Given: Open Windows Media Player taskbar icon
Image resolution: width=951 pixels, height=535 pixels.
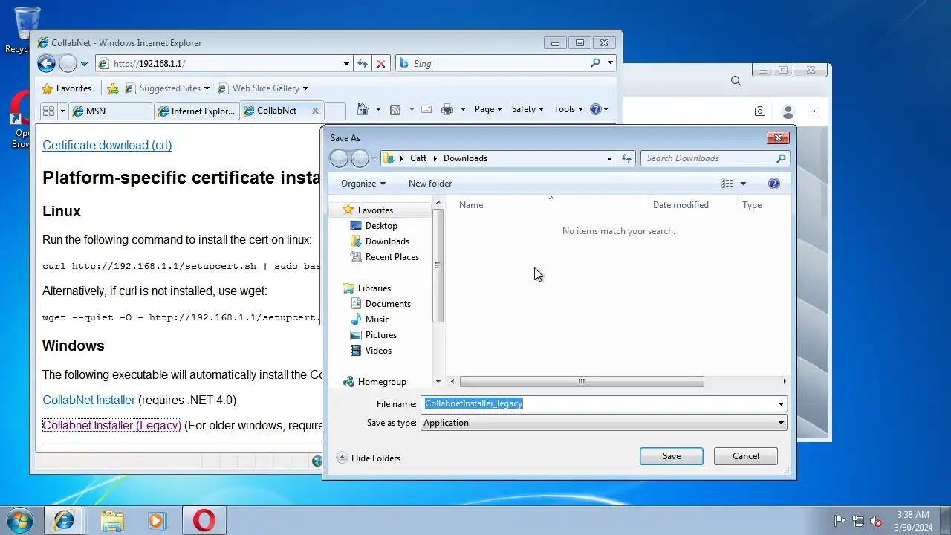Looking at the screenshot, I should click(x=157, y=521).
